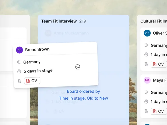
Task: Click the OS avatar for Oliver
Action: pos(147,33)
